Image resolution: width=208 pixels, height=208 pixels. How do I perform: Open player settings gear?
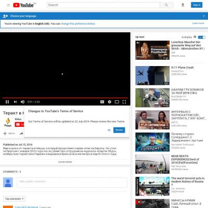110,102
